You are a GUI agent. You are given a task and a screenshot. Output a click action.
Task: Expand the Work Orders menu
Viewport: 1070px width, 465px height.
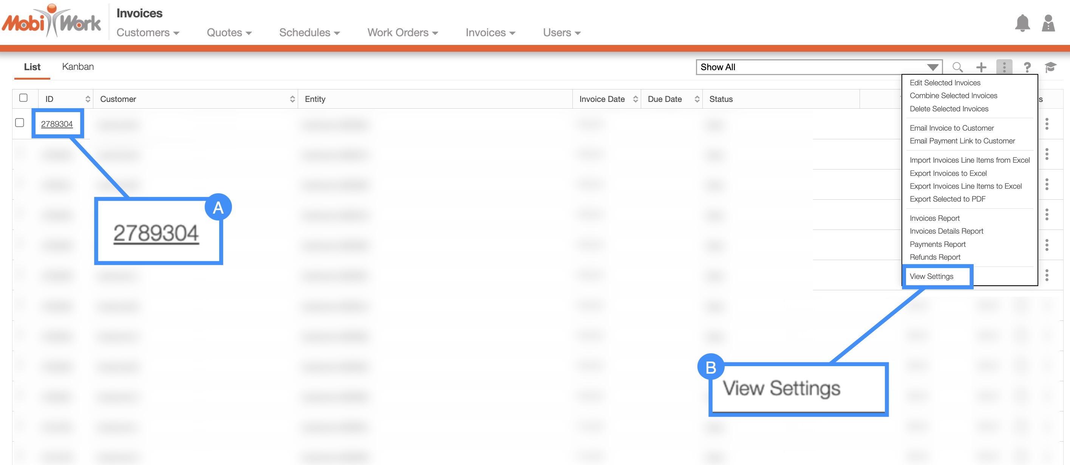[x=402, y=32]
